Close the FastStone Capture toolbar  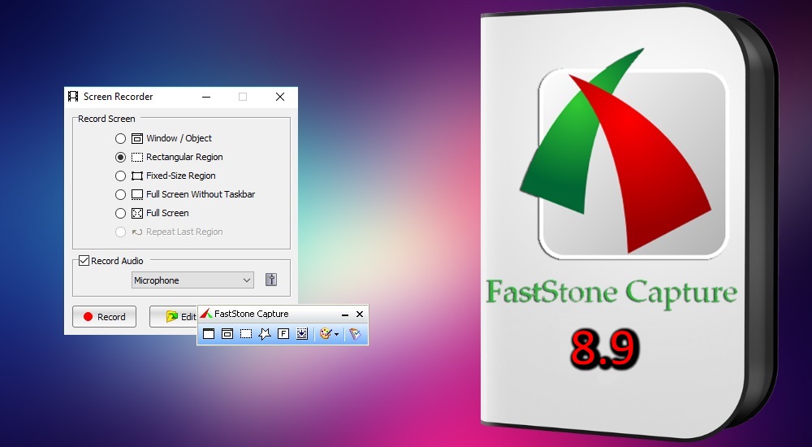pyautogui.click(x=360, y=315)
